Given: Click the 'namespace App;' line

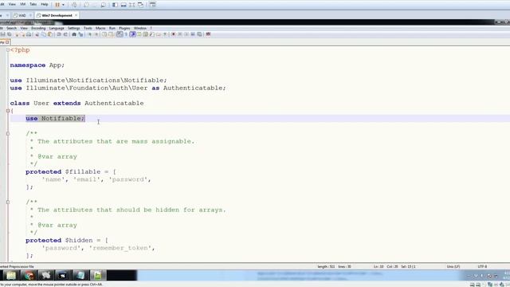Looking at the screenshot, I should [37, 65].
